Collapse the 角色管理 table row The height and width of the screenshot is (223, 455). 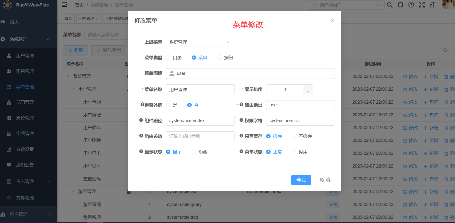tap(74, 191)
